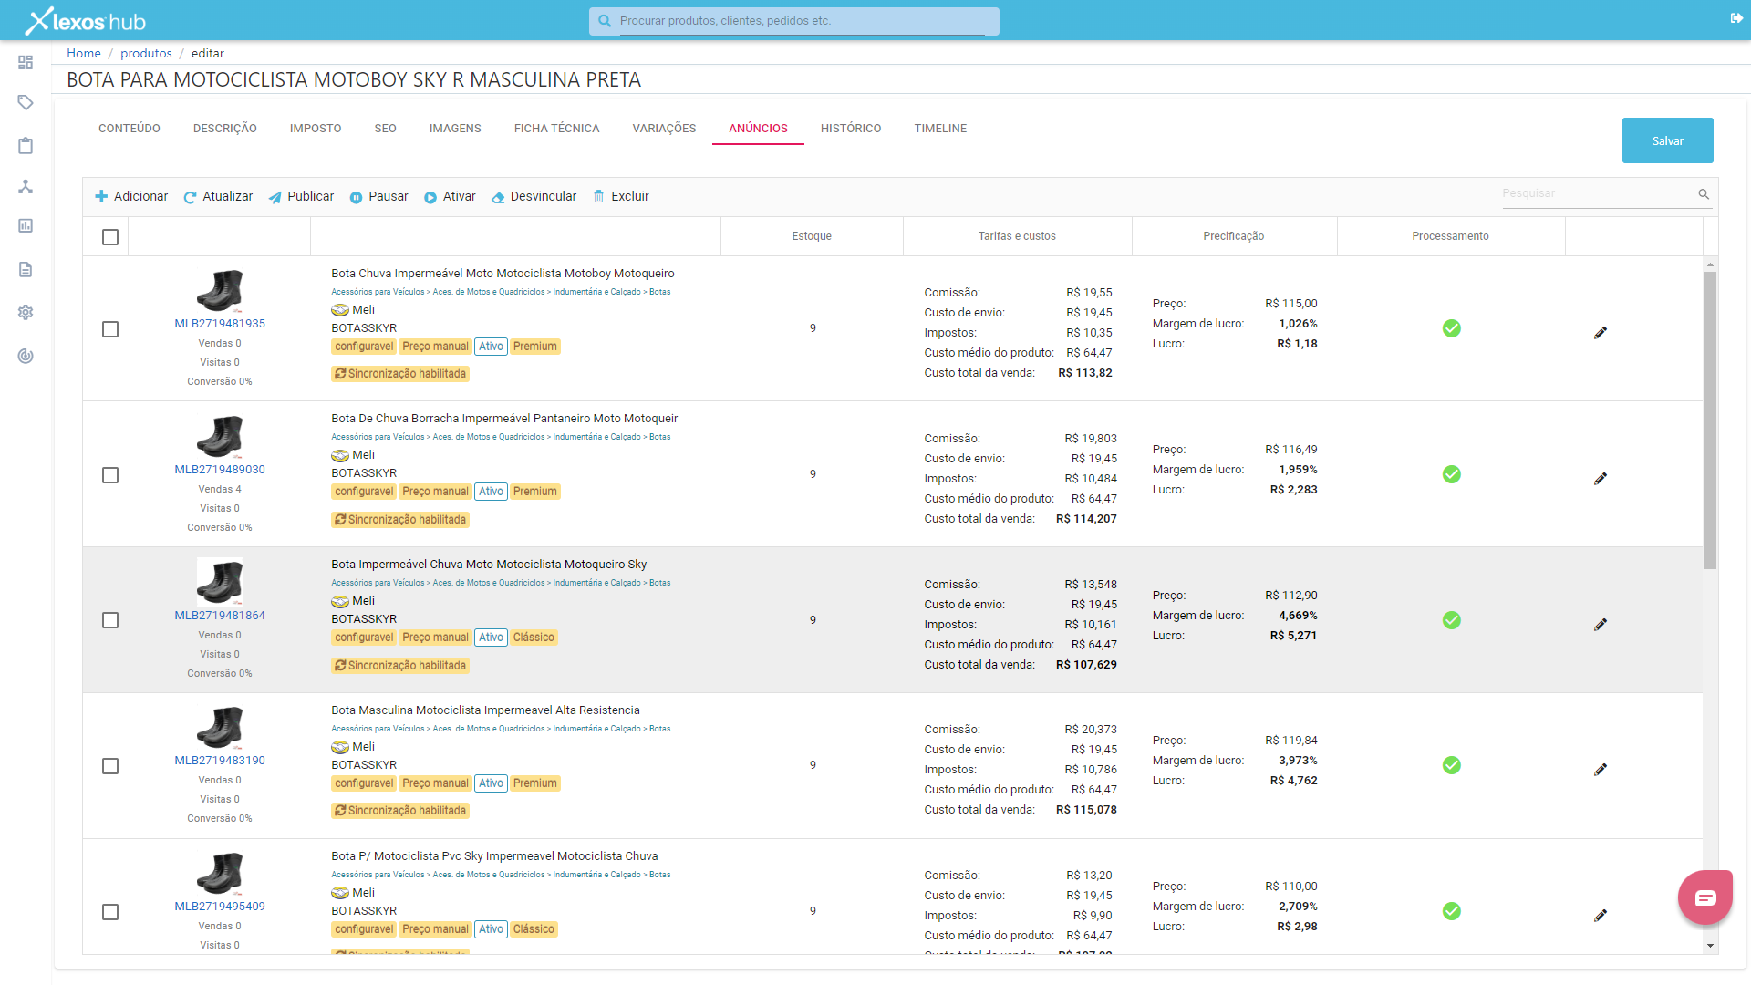Click the Atualizar refresh icon
The image size is (1751, 985).
(x=190, y=197)
